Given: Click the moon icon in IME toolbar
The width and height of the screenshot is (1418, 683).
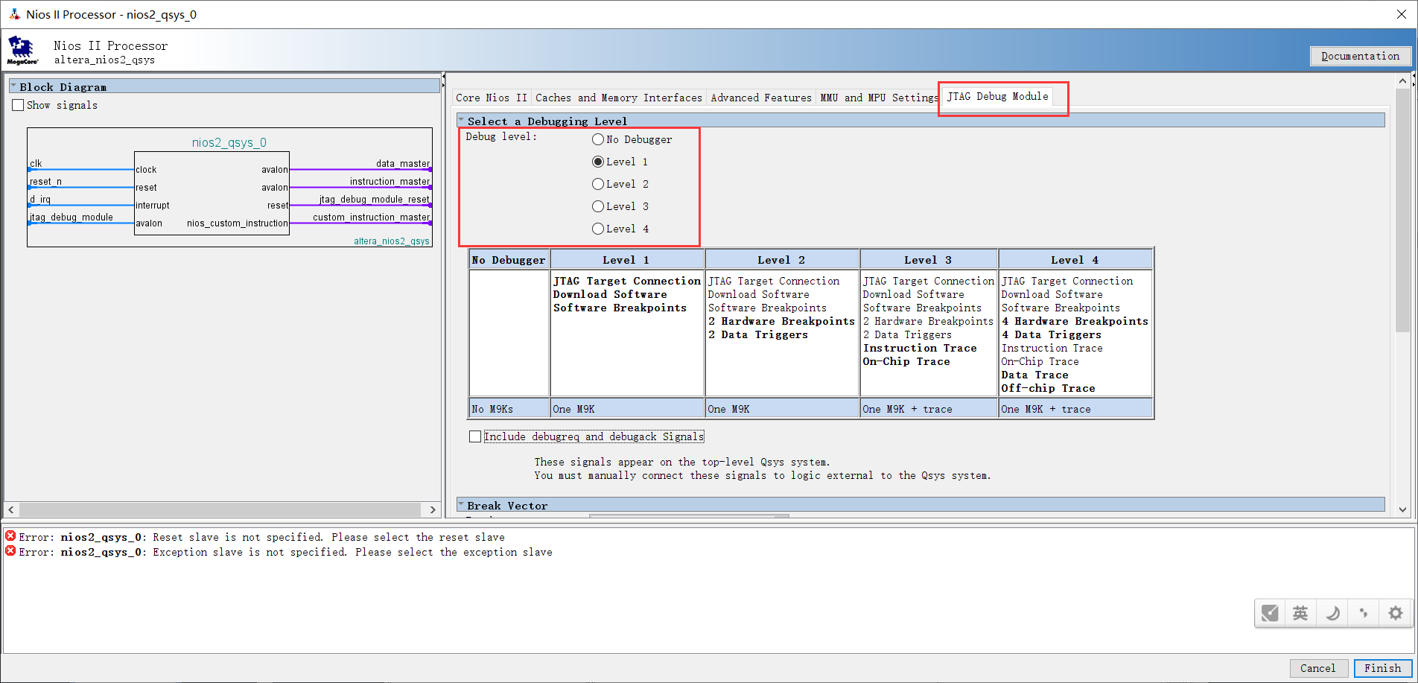Looking at the screenshot, I should tap(1332, 613).
